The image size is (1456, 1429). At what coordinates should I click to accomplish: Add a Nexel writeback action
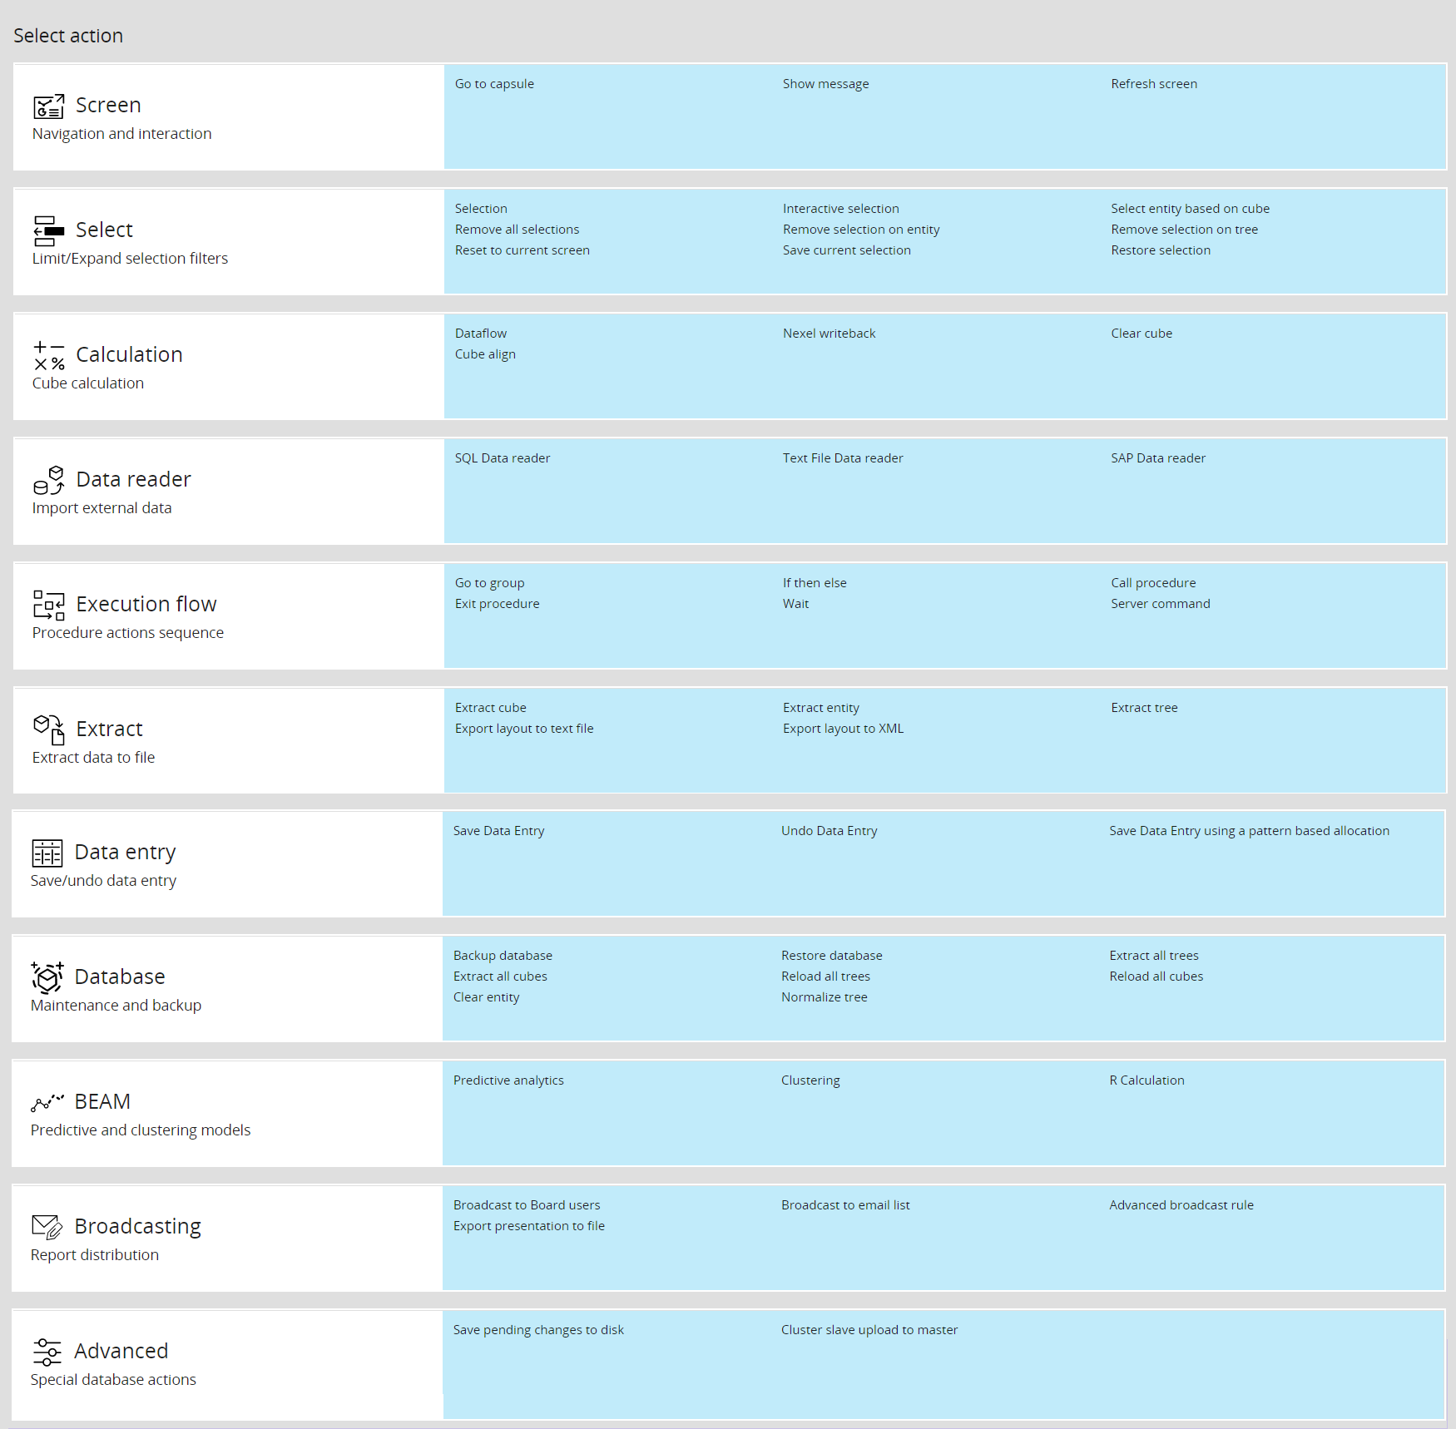tap(829, 334)
